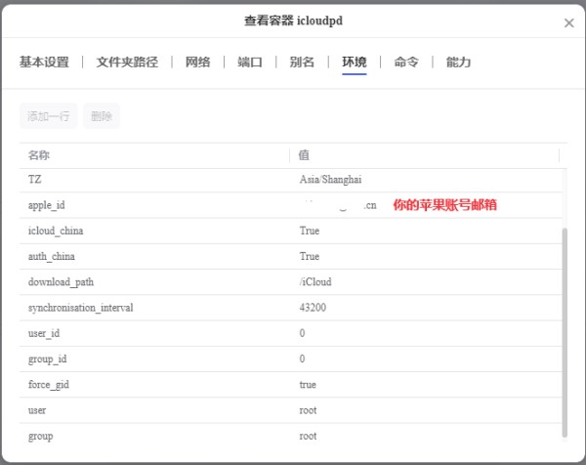Go to the 网络 tab
Viewport: 586px width, 465px height.
pos(197,63)
